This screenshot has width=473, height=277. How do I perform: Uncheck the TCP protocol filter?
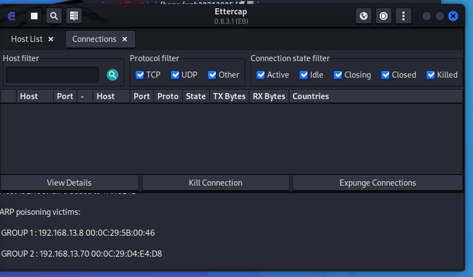click(x=140, y=75)
